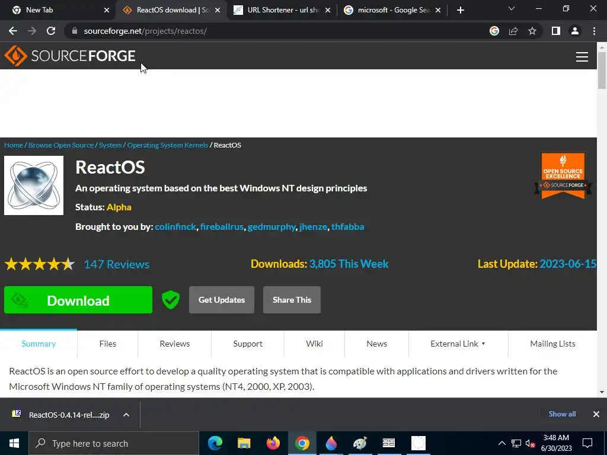The image size is (607, 455).
Task: Open the Windows Start menu
Action: [x=14, y=443]
